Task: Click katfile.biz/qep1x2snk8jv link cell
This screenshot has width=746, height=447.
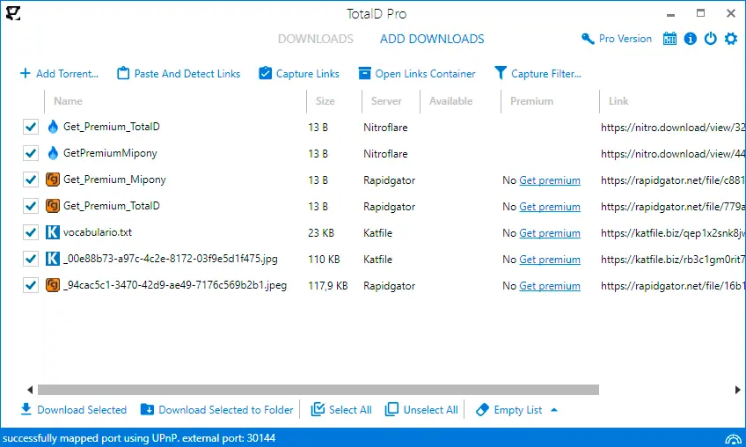Action: pos(673,233)
